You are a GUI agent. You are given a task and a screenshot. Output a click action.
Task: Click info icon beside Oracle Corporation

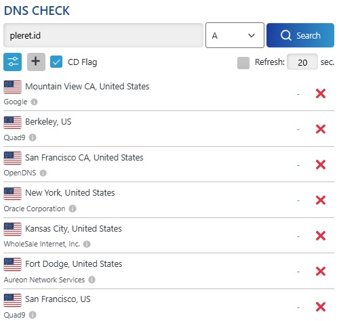coord(73,209)
